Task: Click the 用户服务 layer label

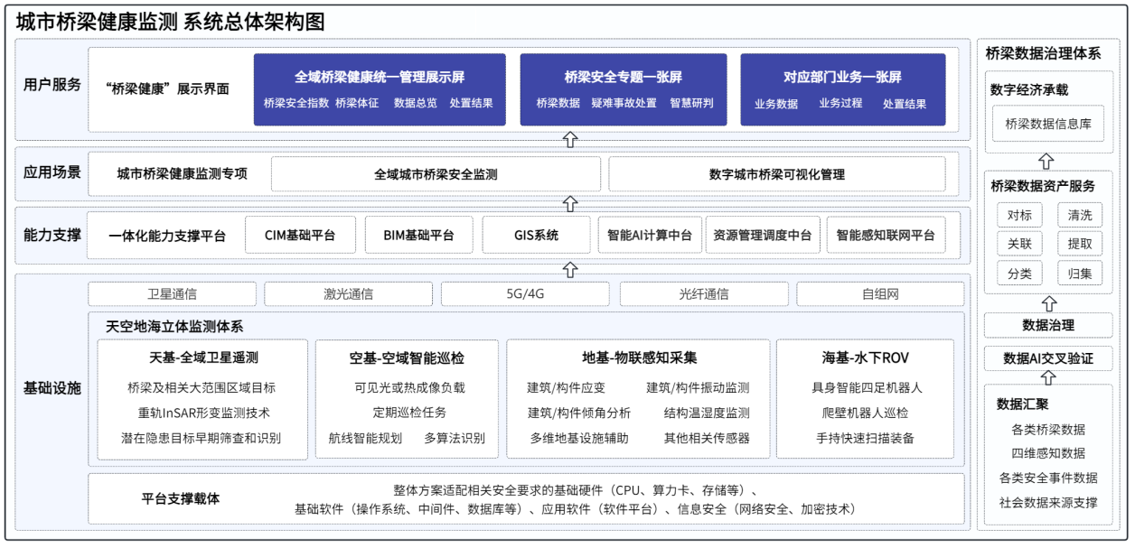Action: point(52,85)
